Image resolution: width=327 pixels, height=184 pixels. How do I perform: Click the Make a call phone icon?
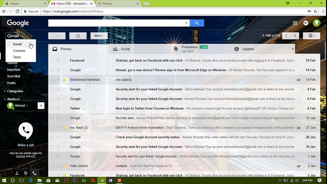[x=26, y=131]
